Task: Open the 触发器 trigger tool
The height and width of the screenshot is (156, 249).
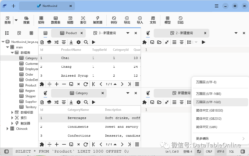Action: pos(98,20)
